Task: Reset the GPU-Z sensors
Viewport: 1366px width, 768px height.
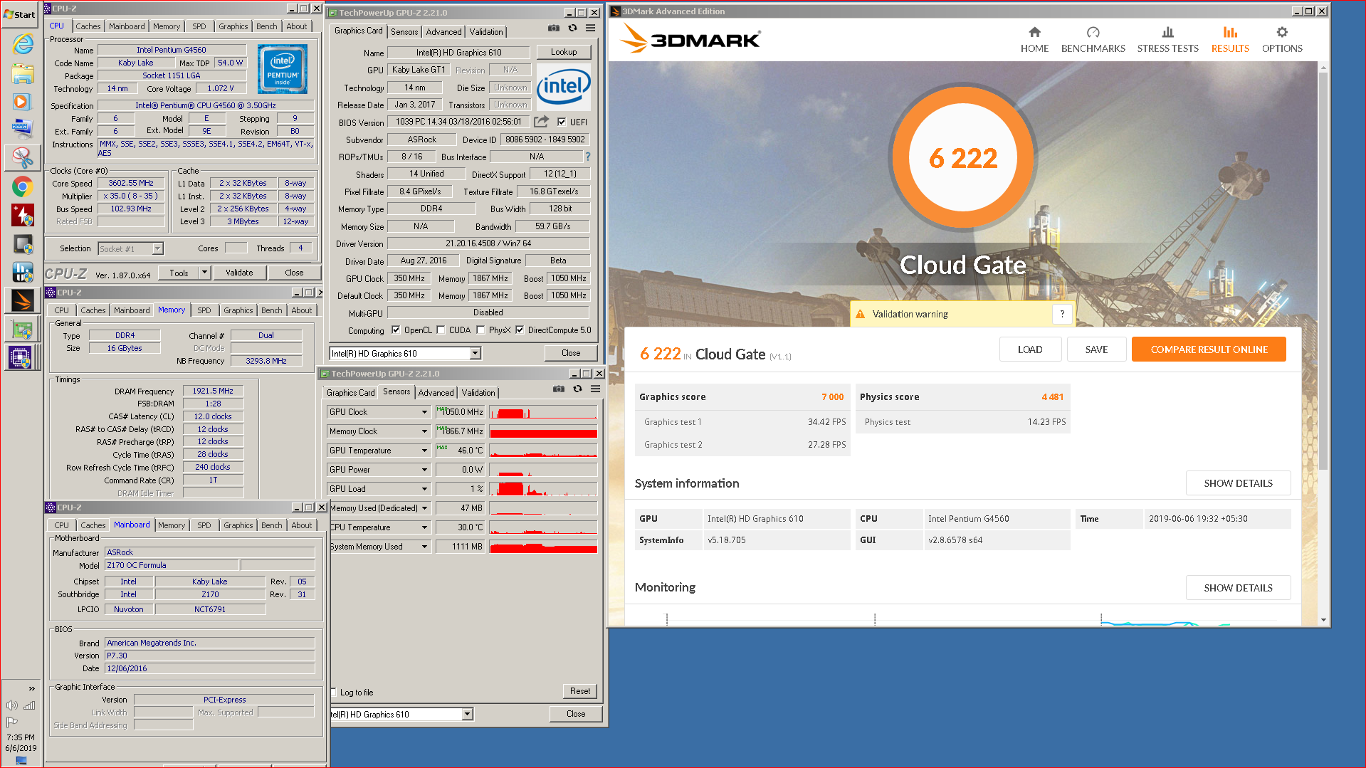Action: [580, 691]
